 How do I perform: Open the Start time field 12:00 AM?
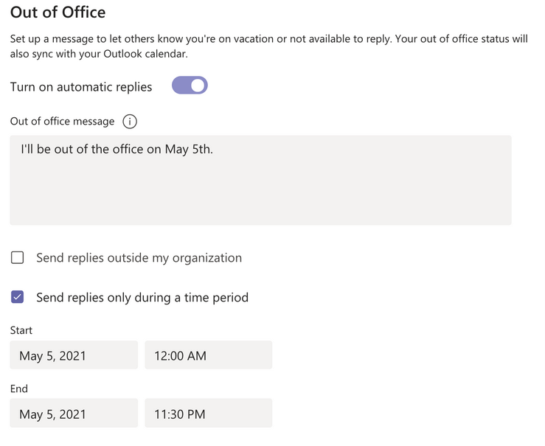tap(209, 355)
